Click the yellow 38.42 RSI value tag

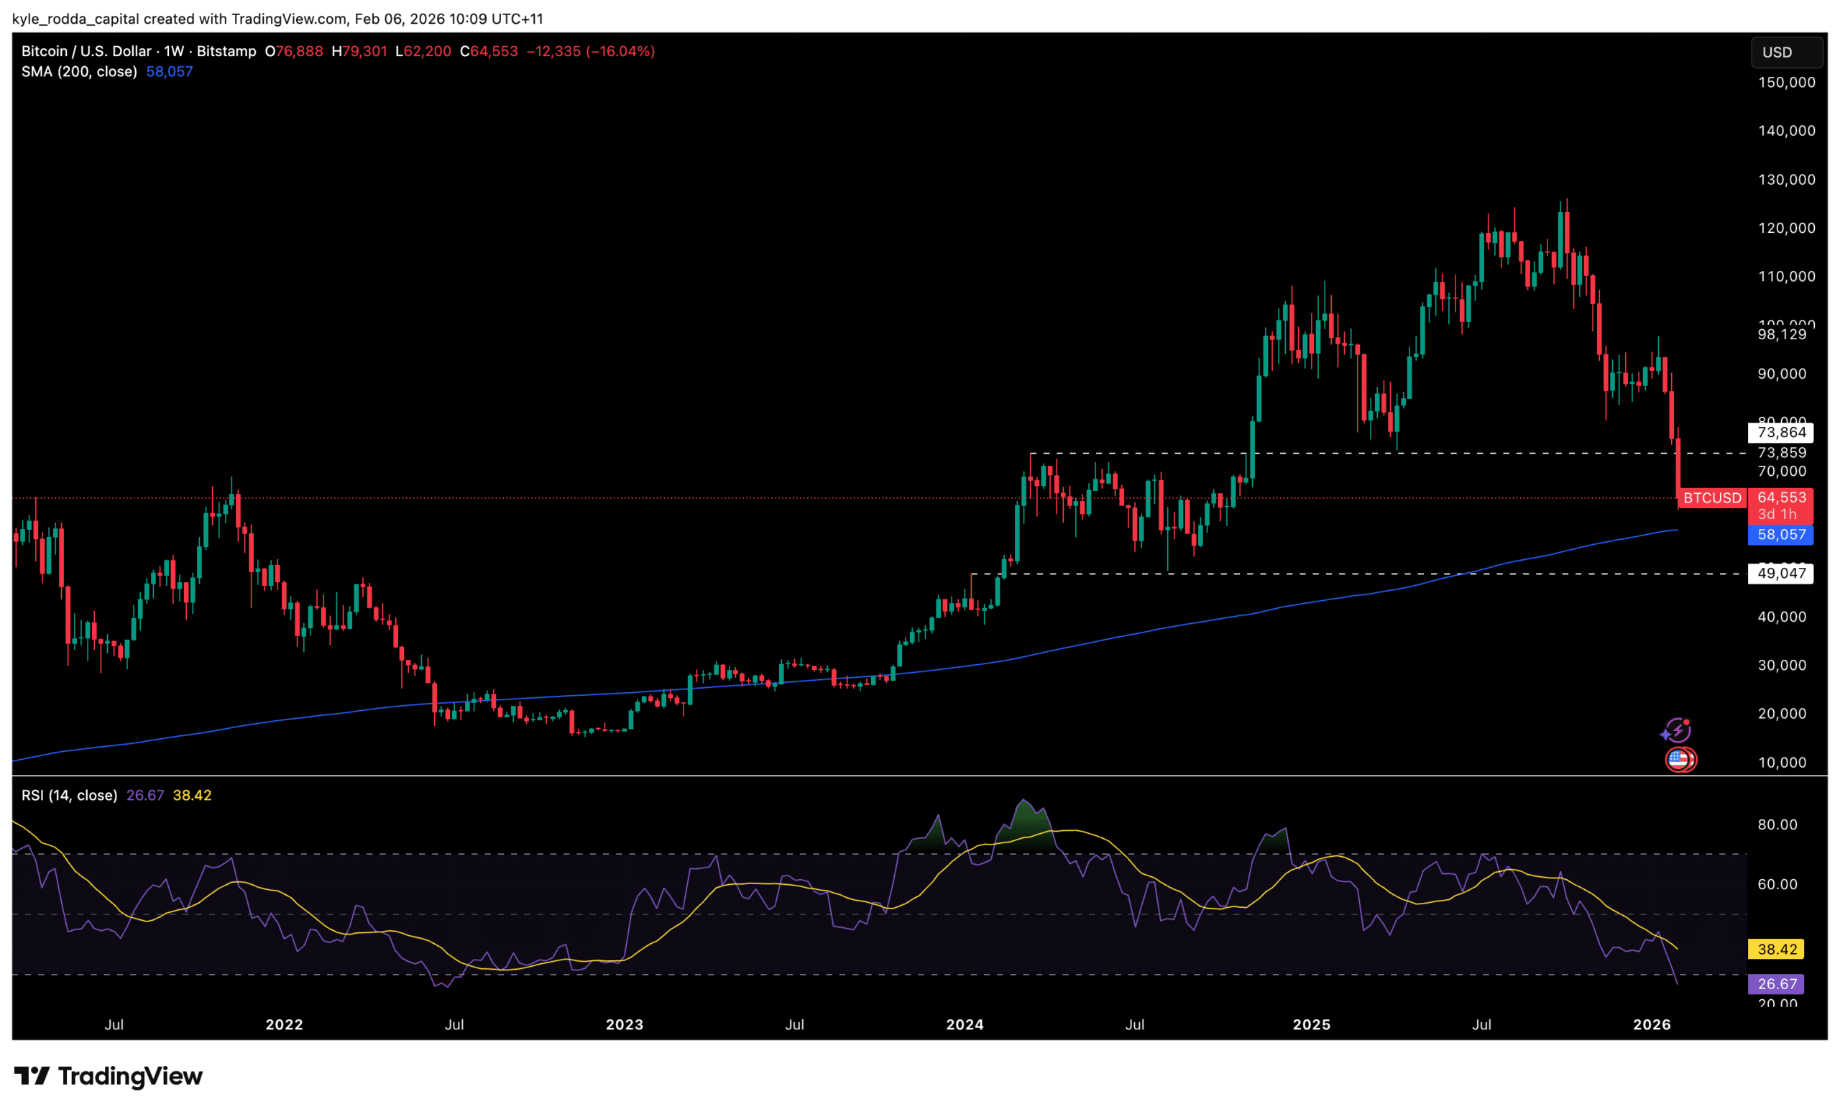tap(1776, 950)
